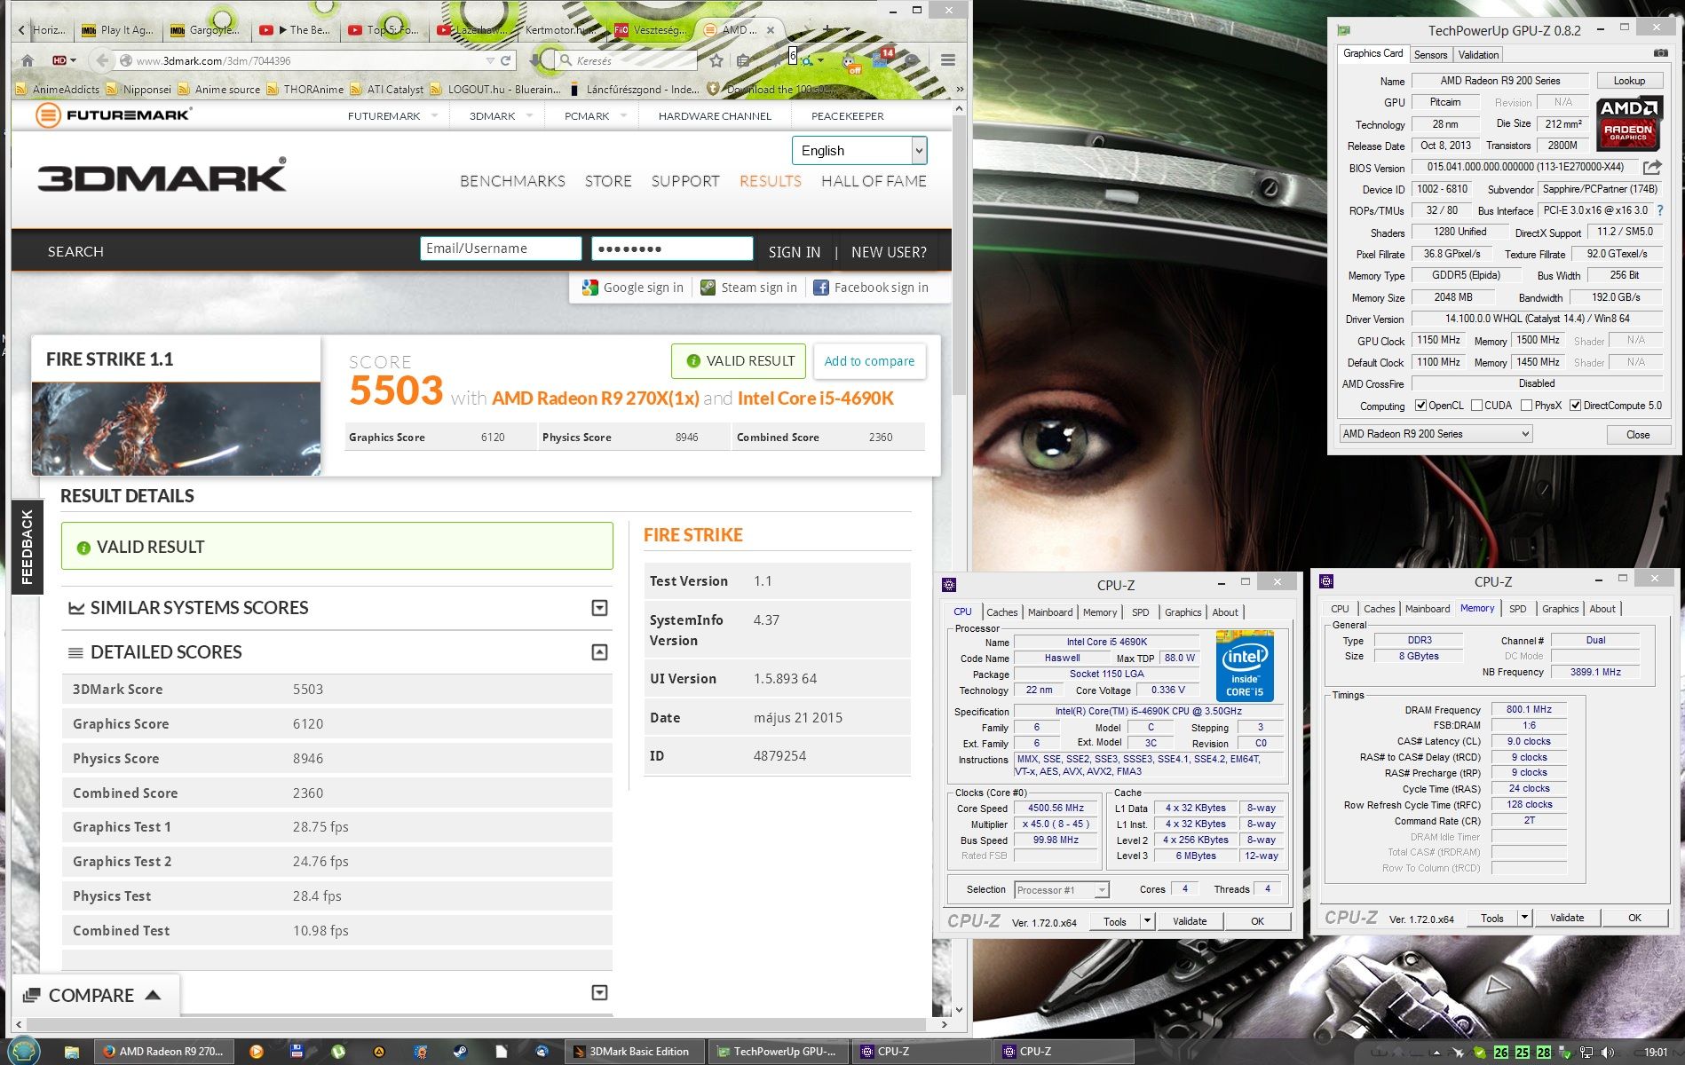Open uTorrent from the taskbar
This screenshot has width=1685, height=1065.
(338, 1052)
